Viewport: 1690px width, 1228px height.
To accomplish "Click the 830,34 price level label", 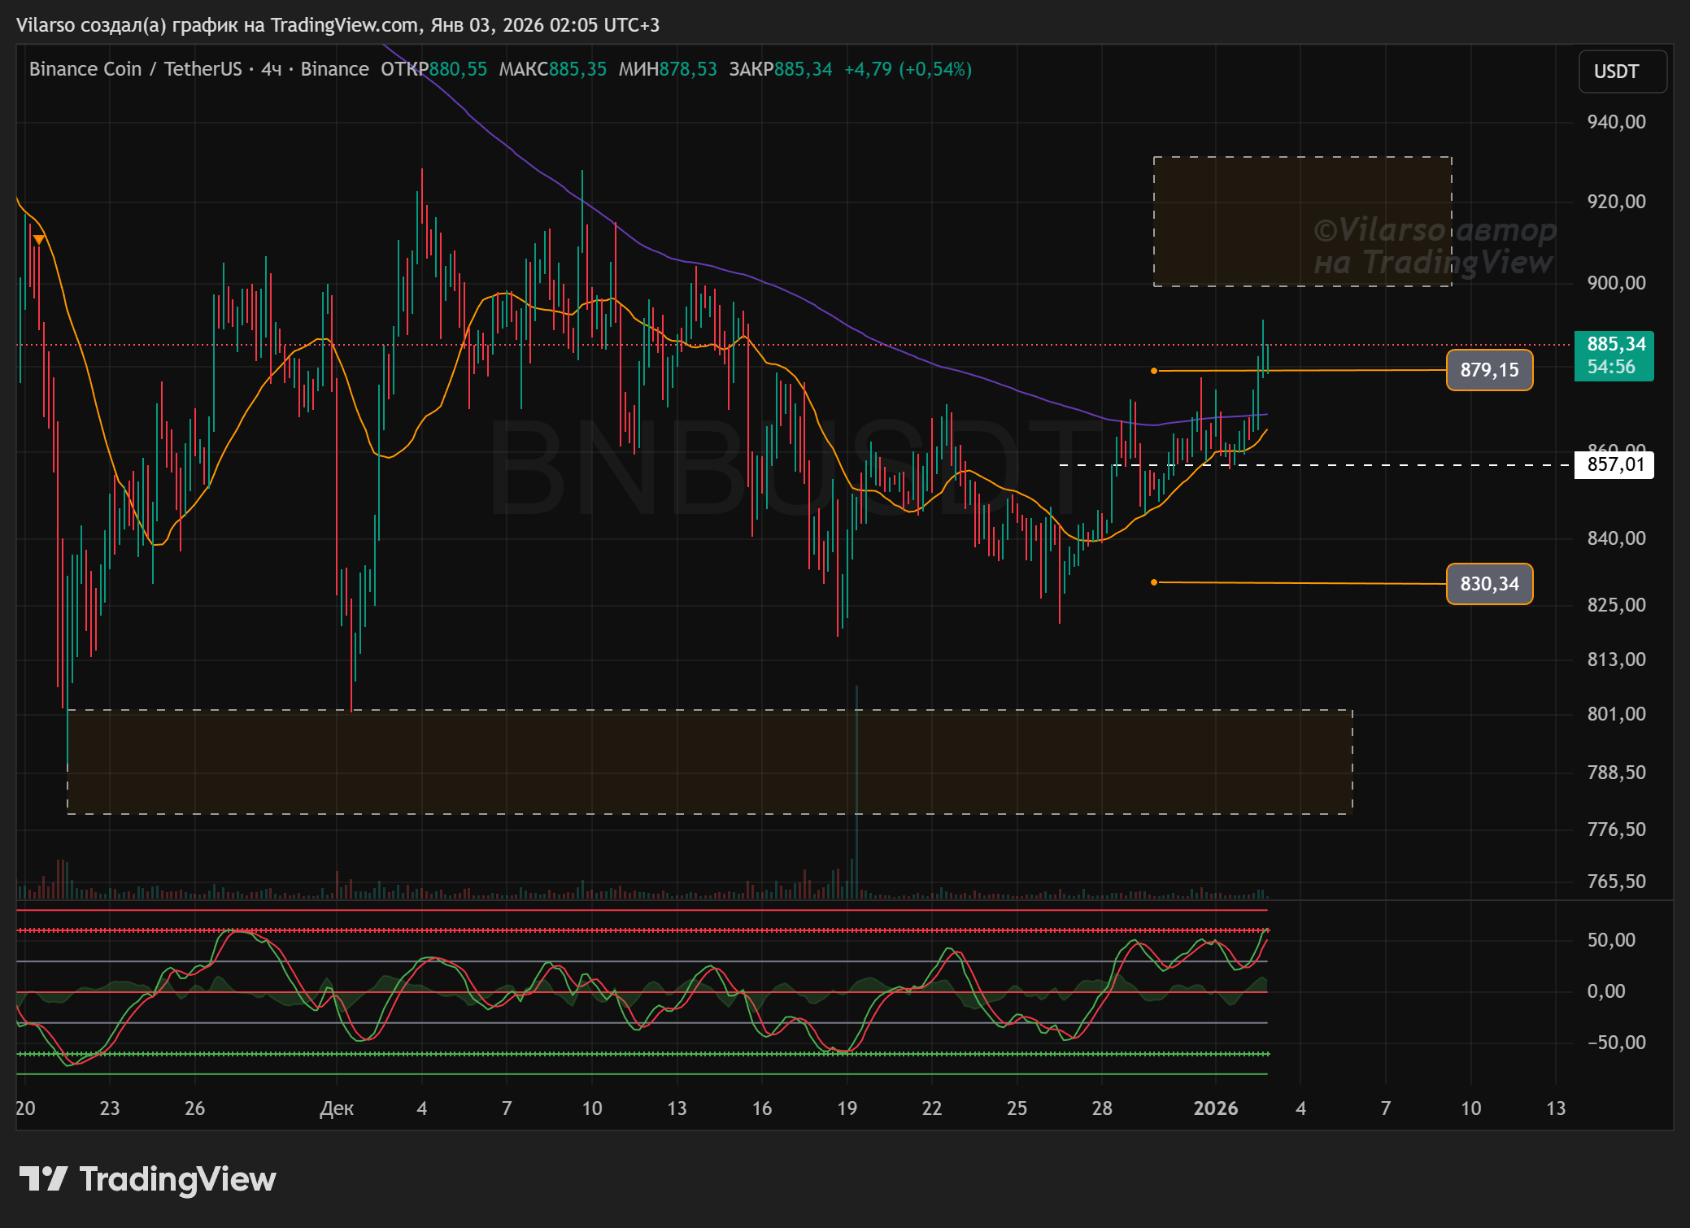I will pos(1489,584).
